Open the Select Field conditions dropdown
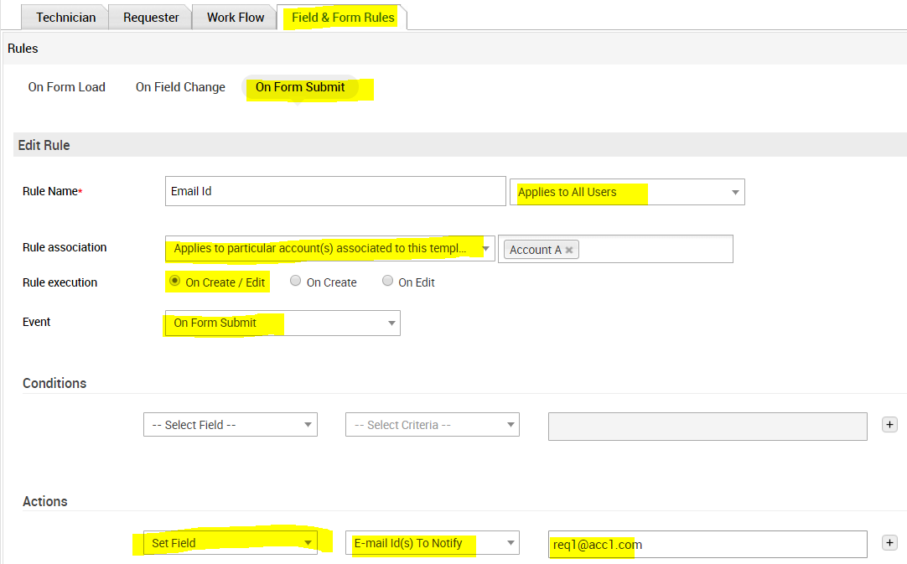Viewport: 907px width, 564px height. [230, 425]
